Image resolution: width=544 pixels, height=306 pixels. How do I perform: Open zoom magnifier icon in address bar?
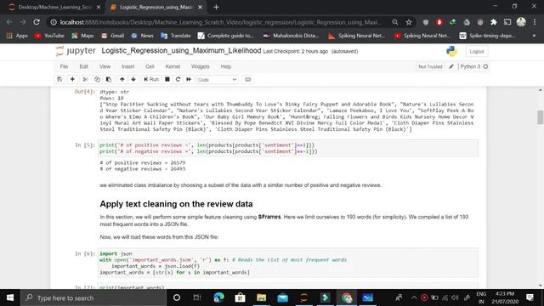point(394,22)
